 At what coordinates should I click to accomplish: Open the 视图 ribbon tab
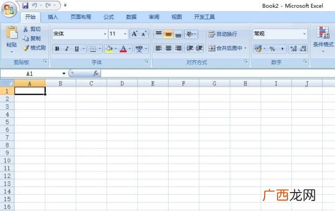tap(176, 17)
